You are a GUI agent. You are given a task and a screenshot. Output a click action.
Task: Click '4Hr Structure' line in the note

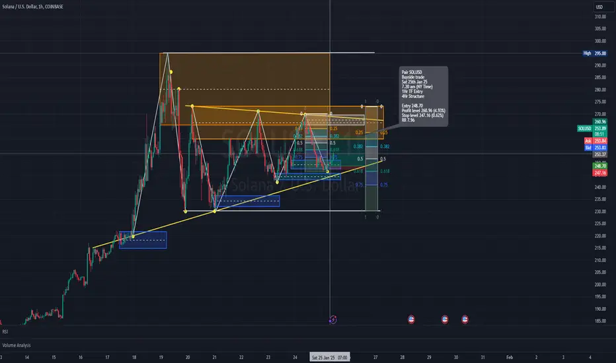point(413,96)
